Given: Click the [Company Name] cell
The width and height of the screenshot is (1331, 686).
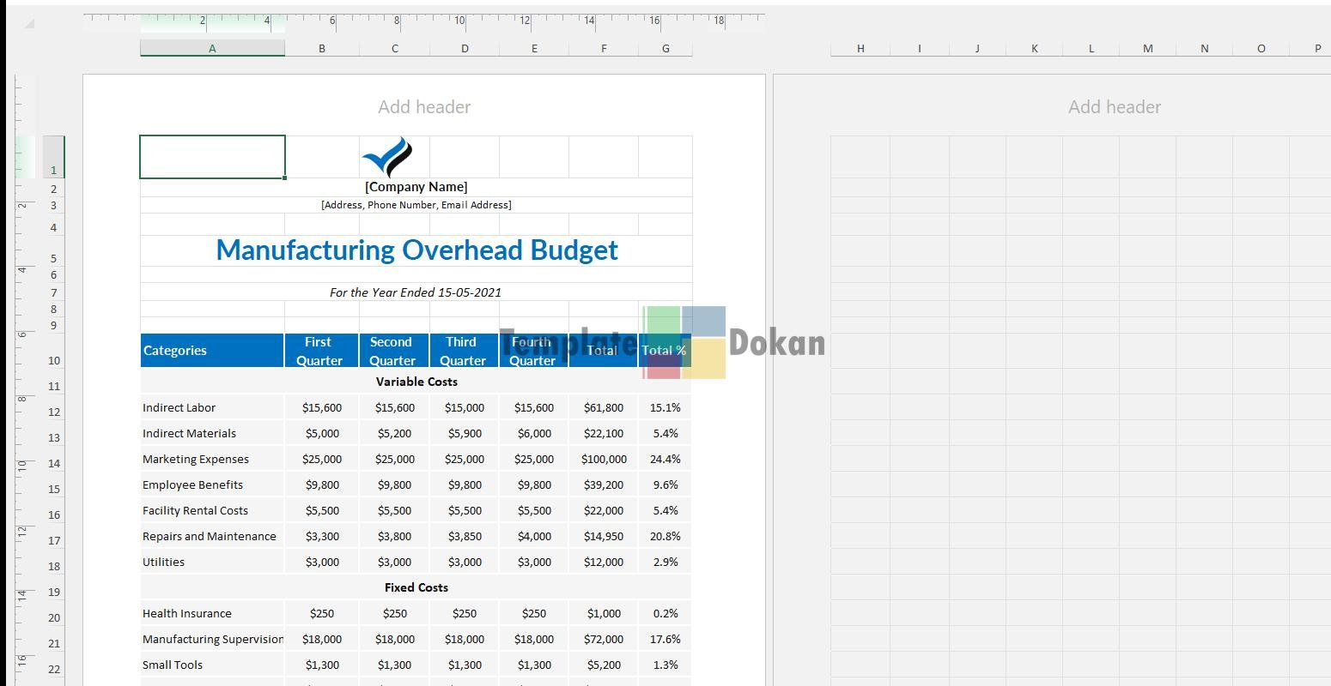Looking at the screenshot, I should point(416,187).
